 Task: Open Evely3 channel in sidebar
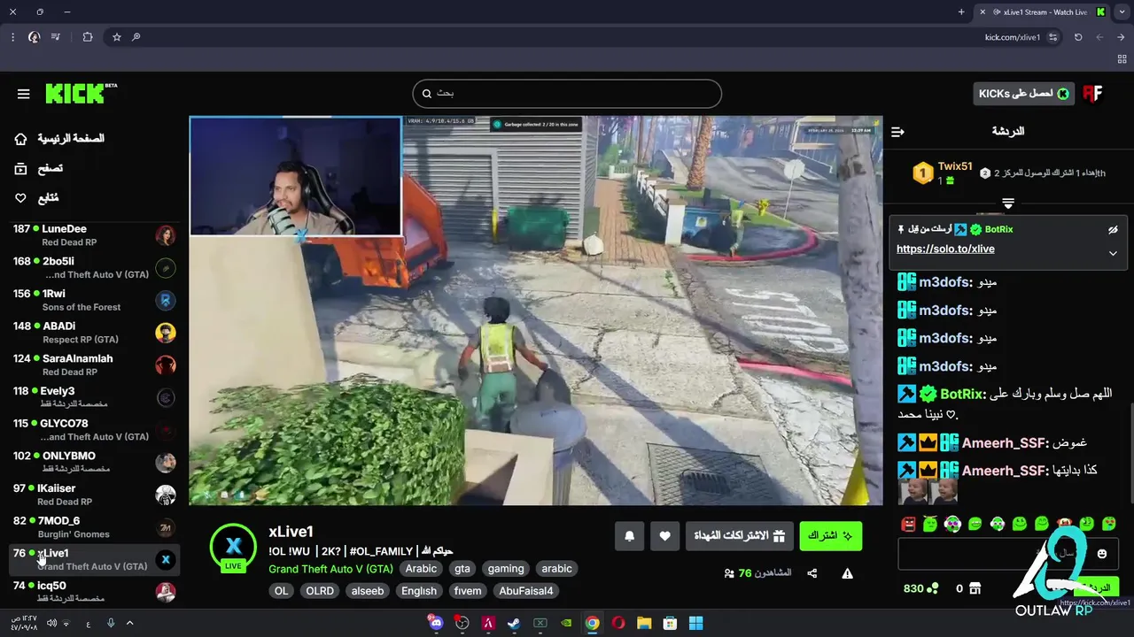pyautogui.click(x=92, y=397)
